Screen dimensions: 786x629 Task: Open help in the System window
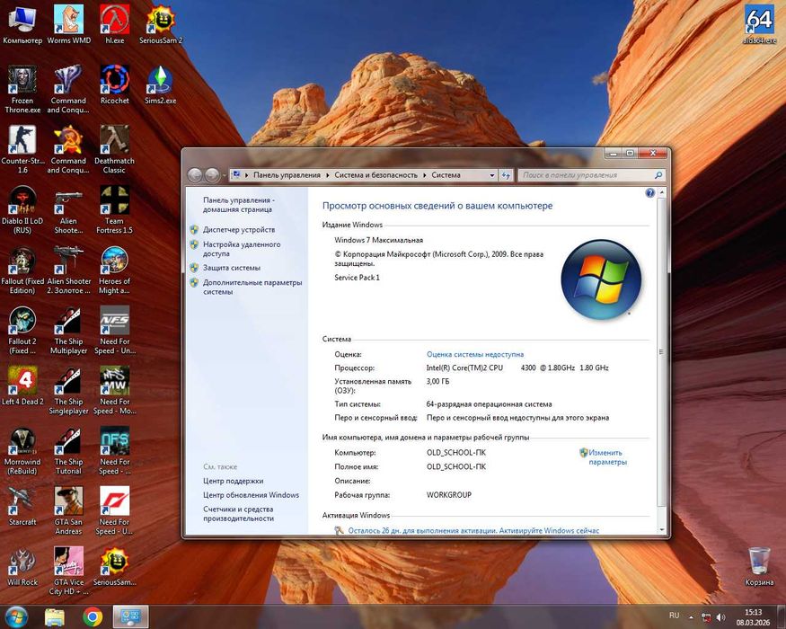tap(650, 193)
